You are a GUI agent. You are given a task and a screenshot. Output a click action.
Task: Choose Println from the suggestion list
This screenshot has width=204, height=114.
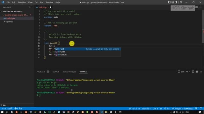pyautogui.click(x=88, y=55)
